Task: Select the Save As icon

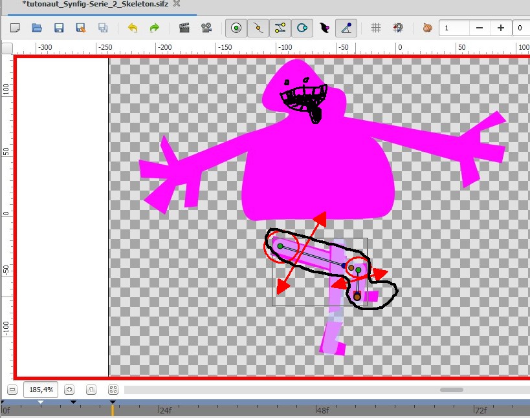Action: pyautogui.click(x=80, y=28)
